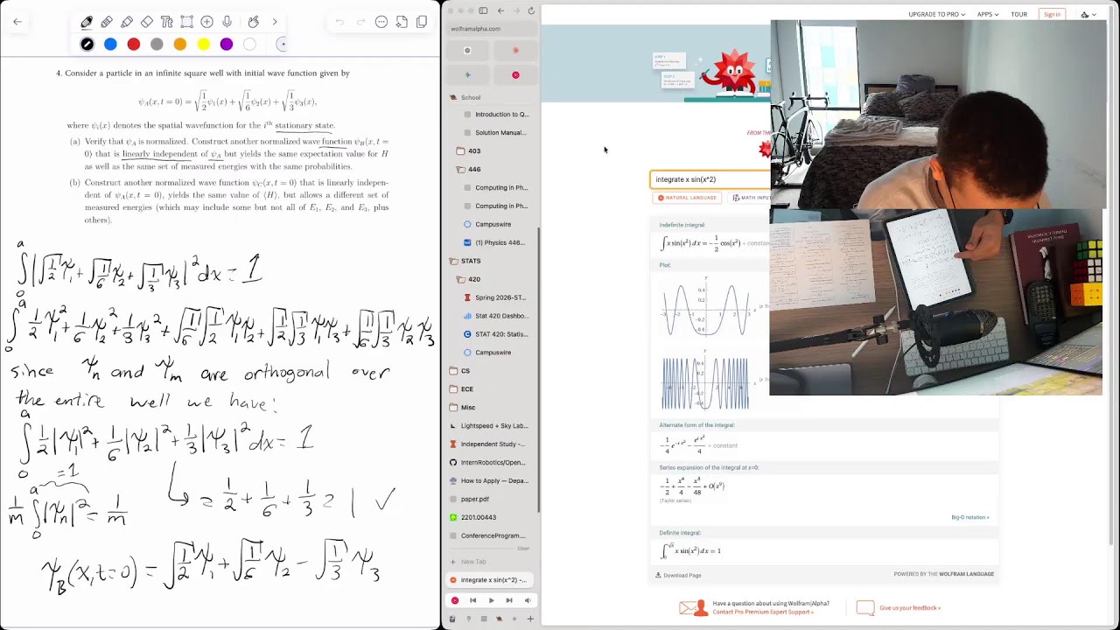This screenshot has width=1120, height=630.
Task: Skip to the next media track
Action: click(509, 600)
